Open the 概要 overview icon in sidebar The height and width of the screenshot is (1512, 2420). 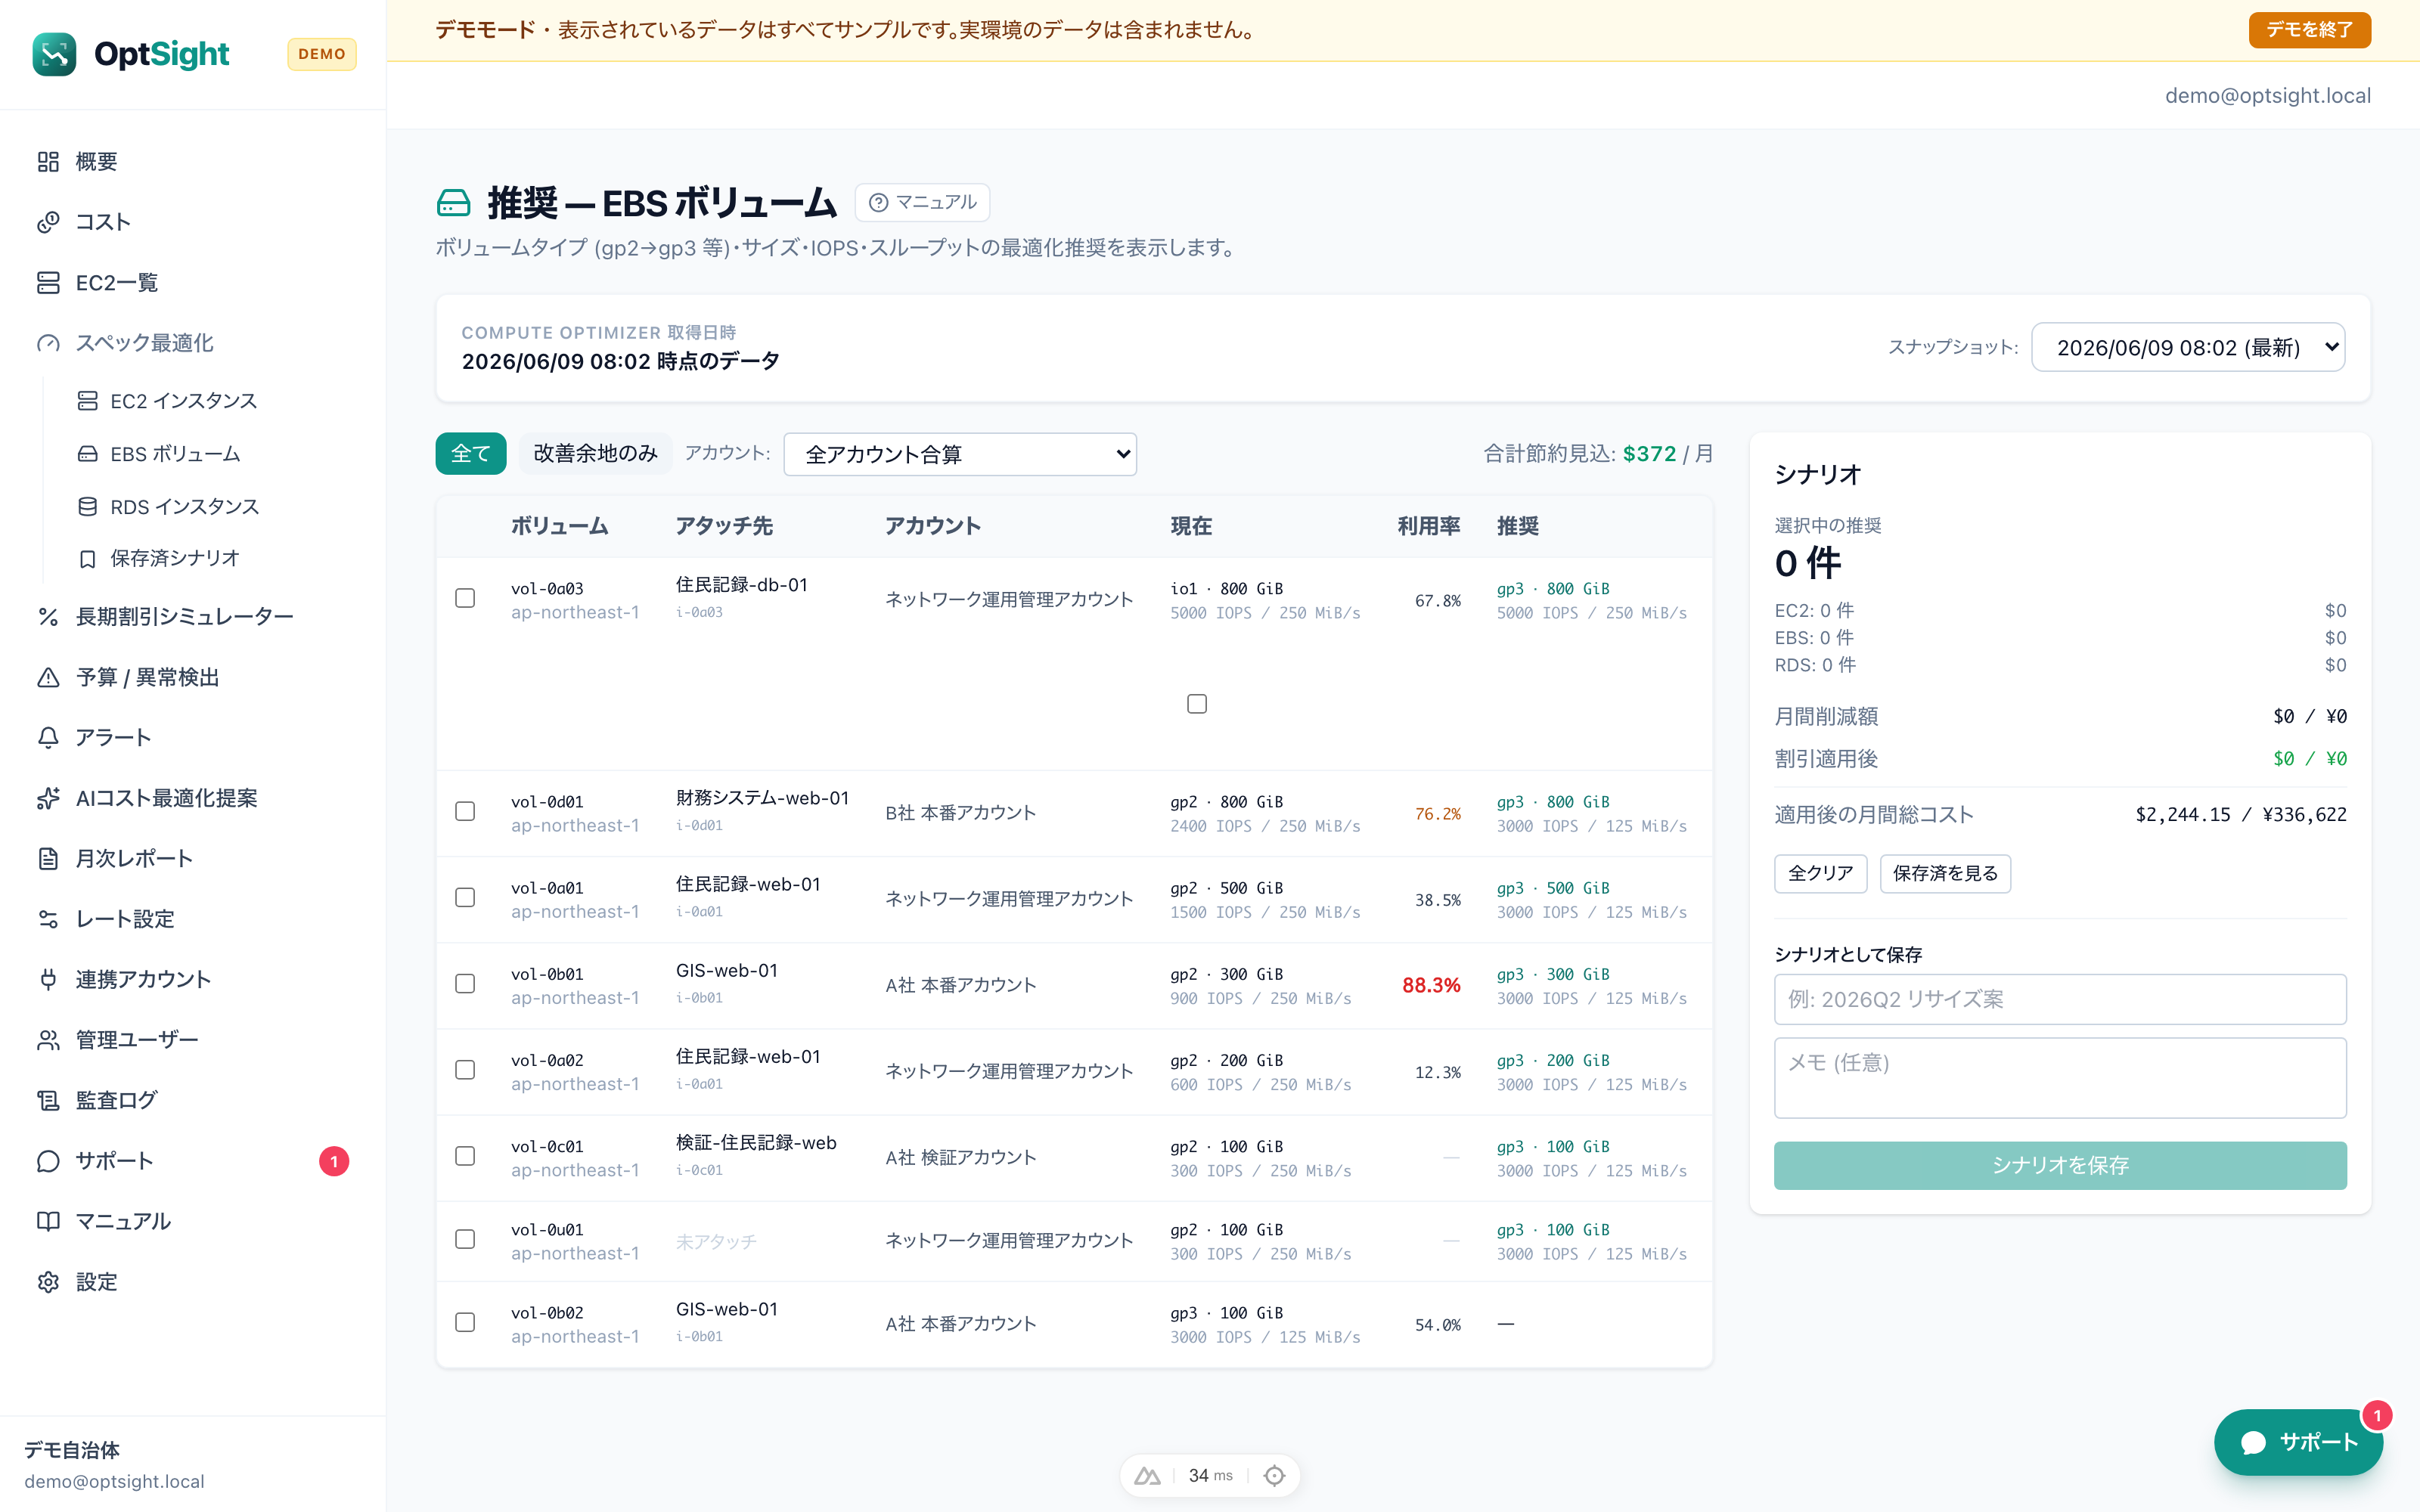click(48, 162)
